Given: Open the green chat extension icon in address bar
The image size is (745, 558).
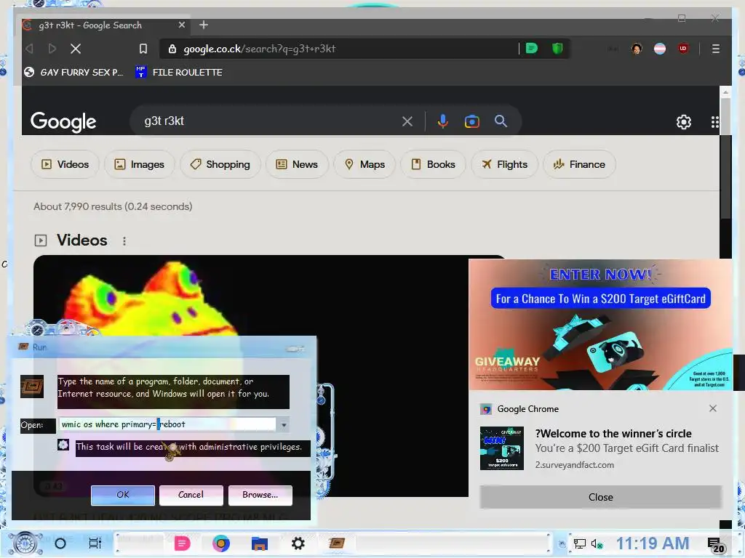Looking at the screenshot, I should pos(532,48).
